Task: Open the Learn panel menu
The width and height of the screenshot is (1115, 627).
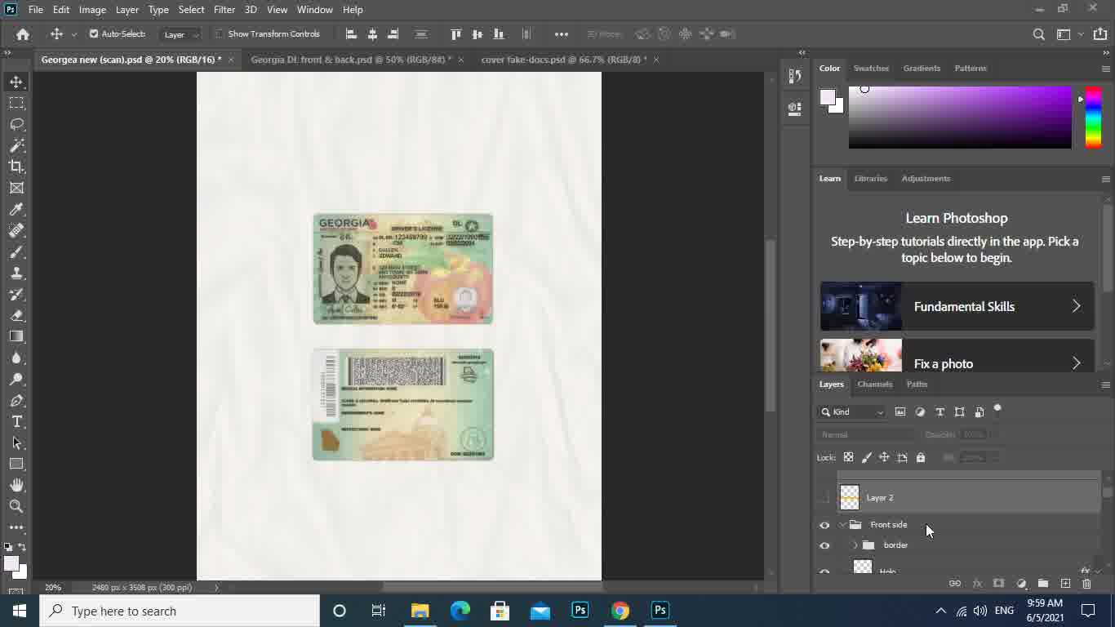Action: tap(1106, 179)
